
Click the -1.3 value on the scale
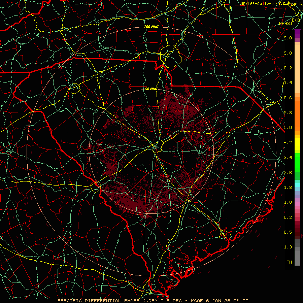click(287, 247)
